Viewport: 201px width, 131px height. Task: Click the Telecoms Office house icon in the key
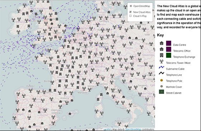[x=162, y=49]
